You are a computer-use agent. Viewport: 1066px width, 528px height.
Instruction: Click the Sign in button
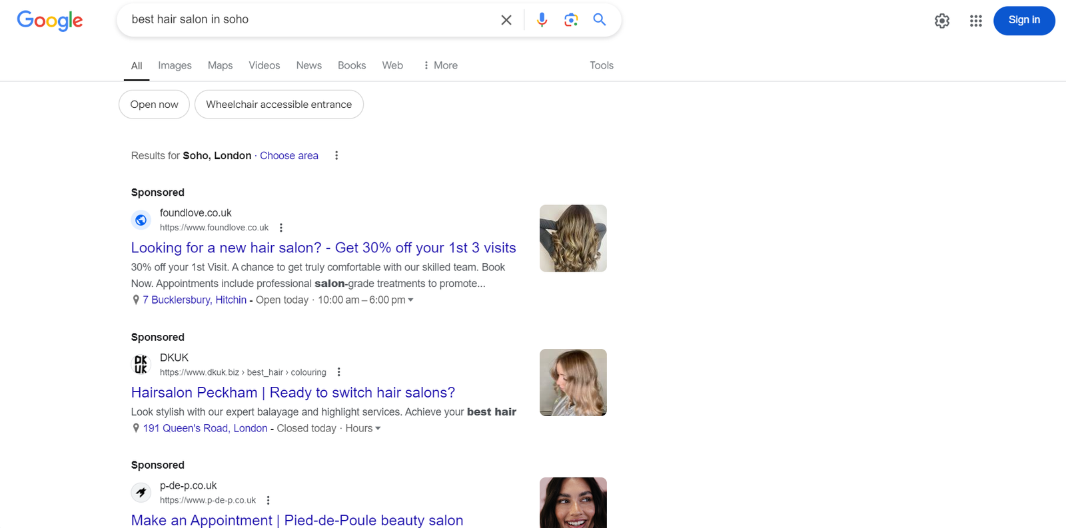tap(1024, 21)
